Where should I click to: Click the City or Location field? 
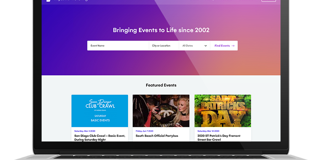coord(164,46)
